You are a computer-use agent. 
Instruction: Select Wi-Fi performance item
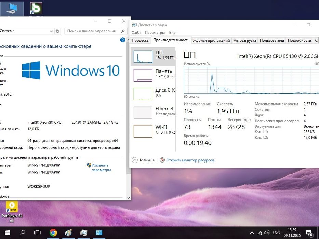(153, 131)
